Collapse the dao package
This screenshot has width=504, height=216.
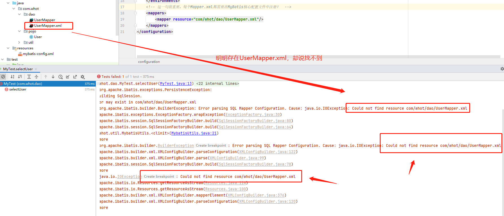[x=19, y=14]
